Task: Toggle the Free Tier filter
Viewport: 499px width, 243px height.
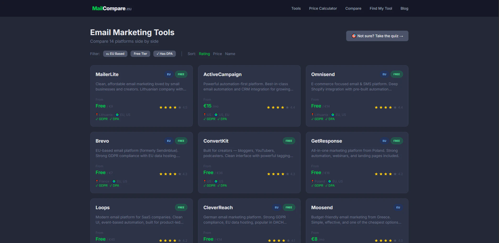Action: [x=140, y=54]
